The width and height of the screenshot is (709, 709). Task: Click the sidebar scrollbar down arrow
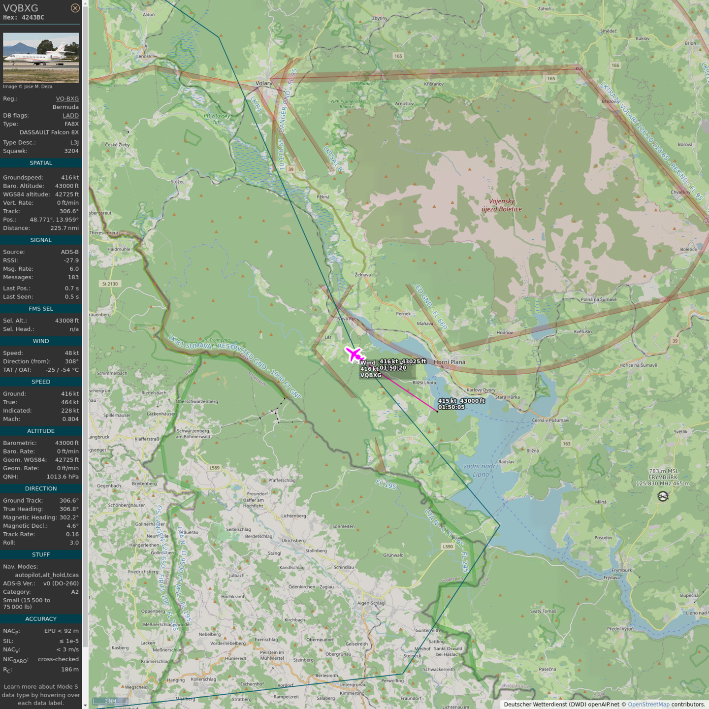coord(85,705)
